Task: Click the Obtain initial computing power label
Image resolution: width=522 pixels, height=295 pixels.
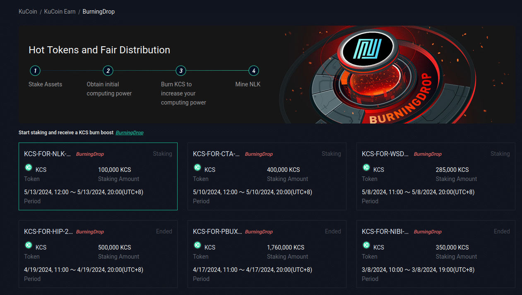Action: [109, 89]
